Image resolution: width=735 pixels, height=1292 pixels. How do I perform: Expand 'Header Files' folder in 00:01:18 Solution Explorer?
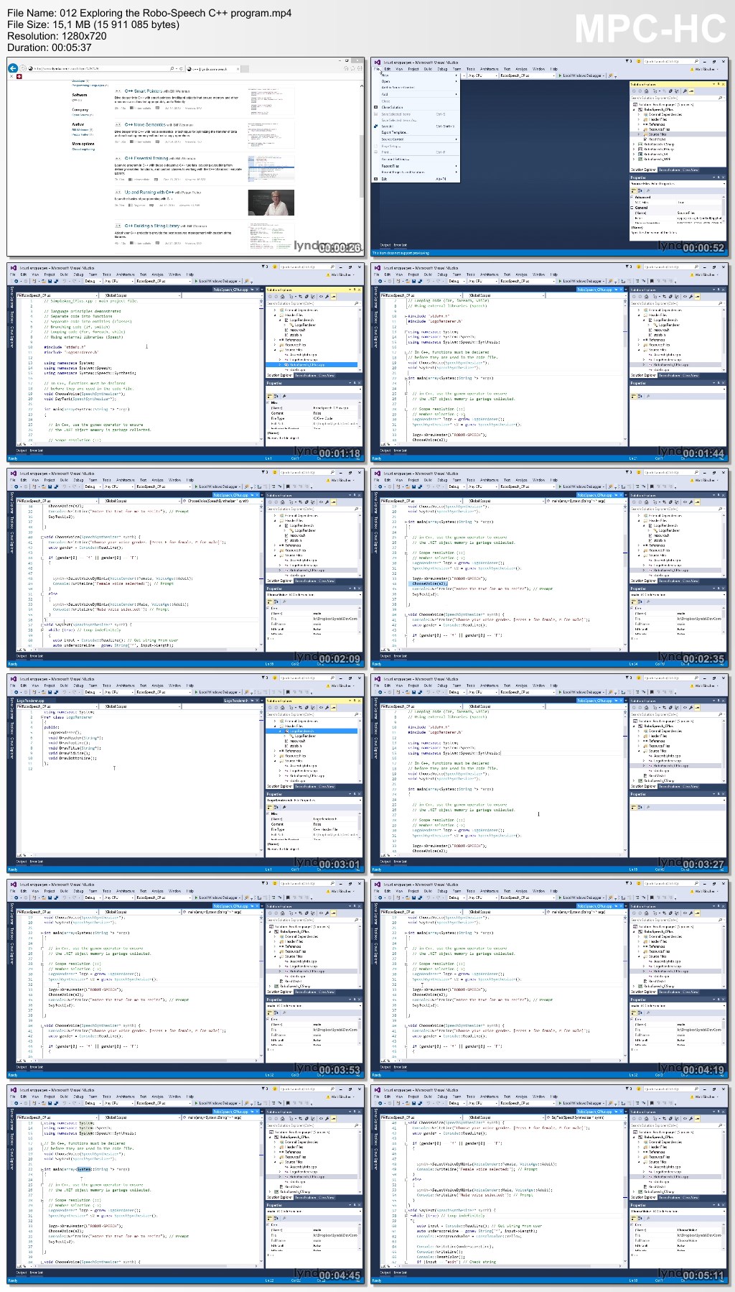(275, 315)
